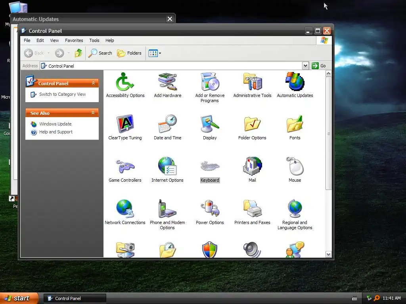
Task: Click the Forward navigation button
Action: tap(59, 53)
